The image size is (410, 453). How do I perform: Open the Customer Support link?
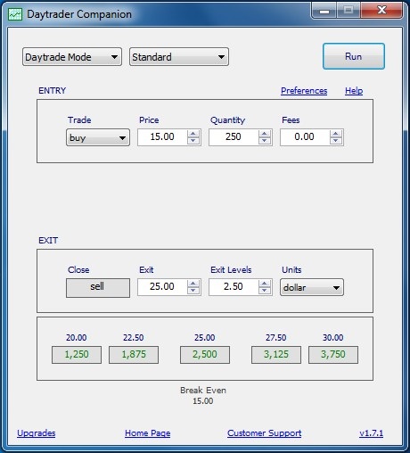(264, 433)
